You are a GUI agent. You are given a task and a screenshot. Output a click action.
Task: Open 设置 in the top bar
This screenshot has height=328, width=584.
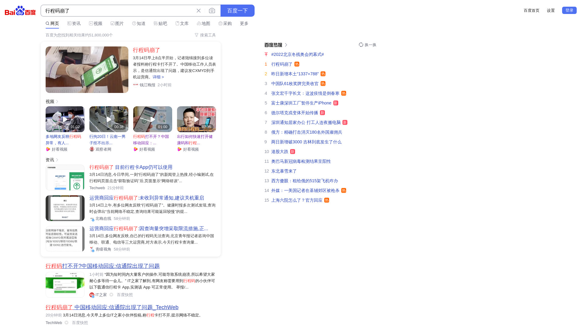tap(551, 10)
